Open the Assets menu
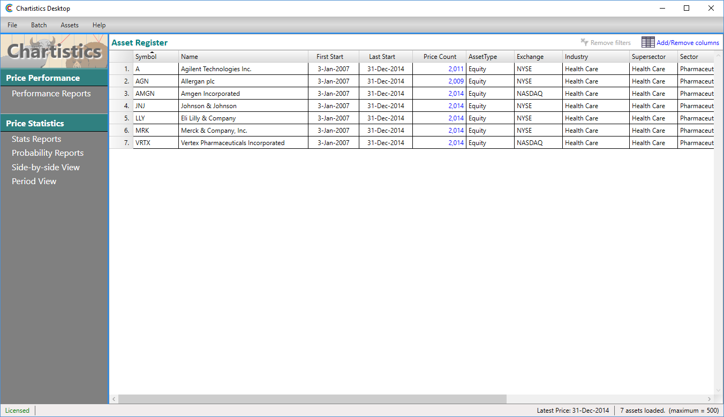724x417 pixels. point(70,25)
